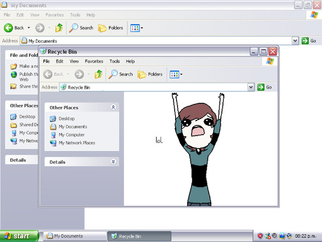Click Go button in My Documents window
The width and height of the screenshot is (322, 242).
308,41
